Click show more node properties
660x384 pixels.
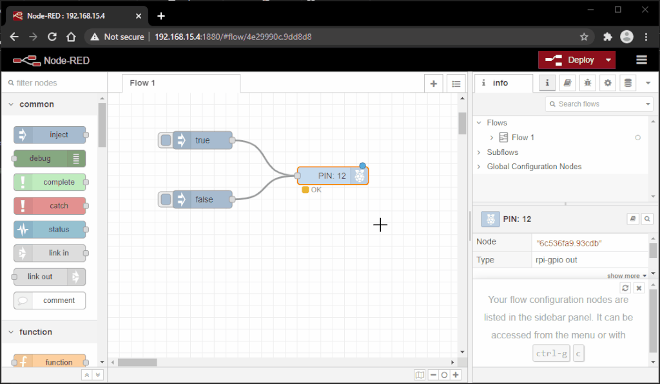pos(626,275)
